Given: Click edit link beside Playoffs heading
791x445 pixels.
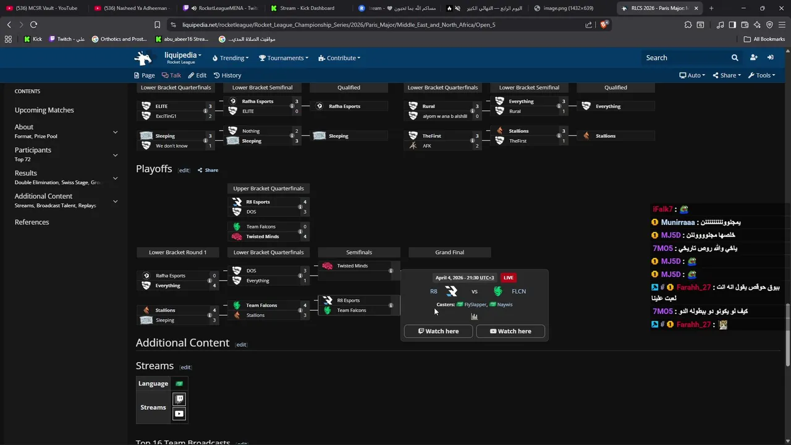Looking at the screenshot, I should [x=184, y=170].
